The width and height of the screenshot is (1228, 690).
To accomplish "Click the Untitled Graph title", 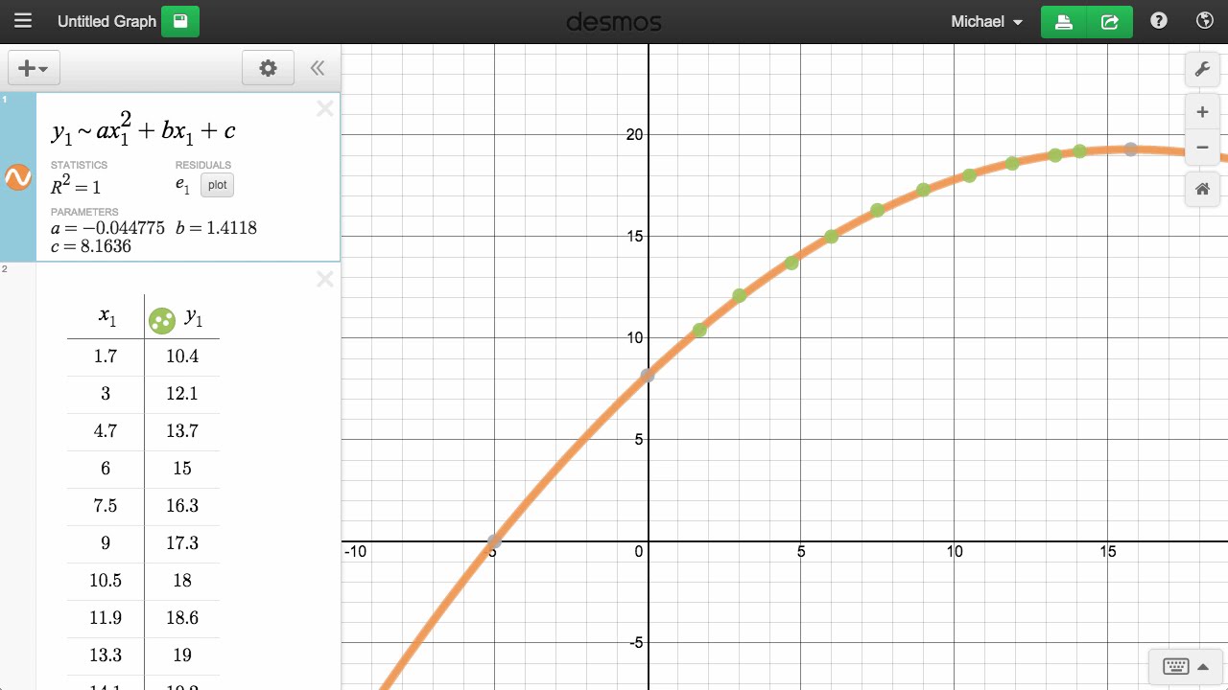I will [x=106, y=21].
